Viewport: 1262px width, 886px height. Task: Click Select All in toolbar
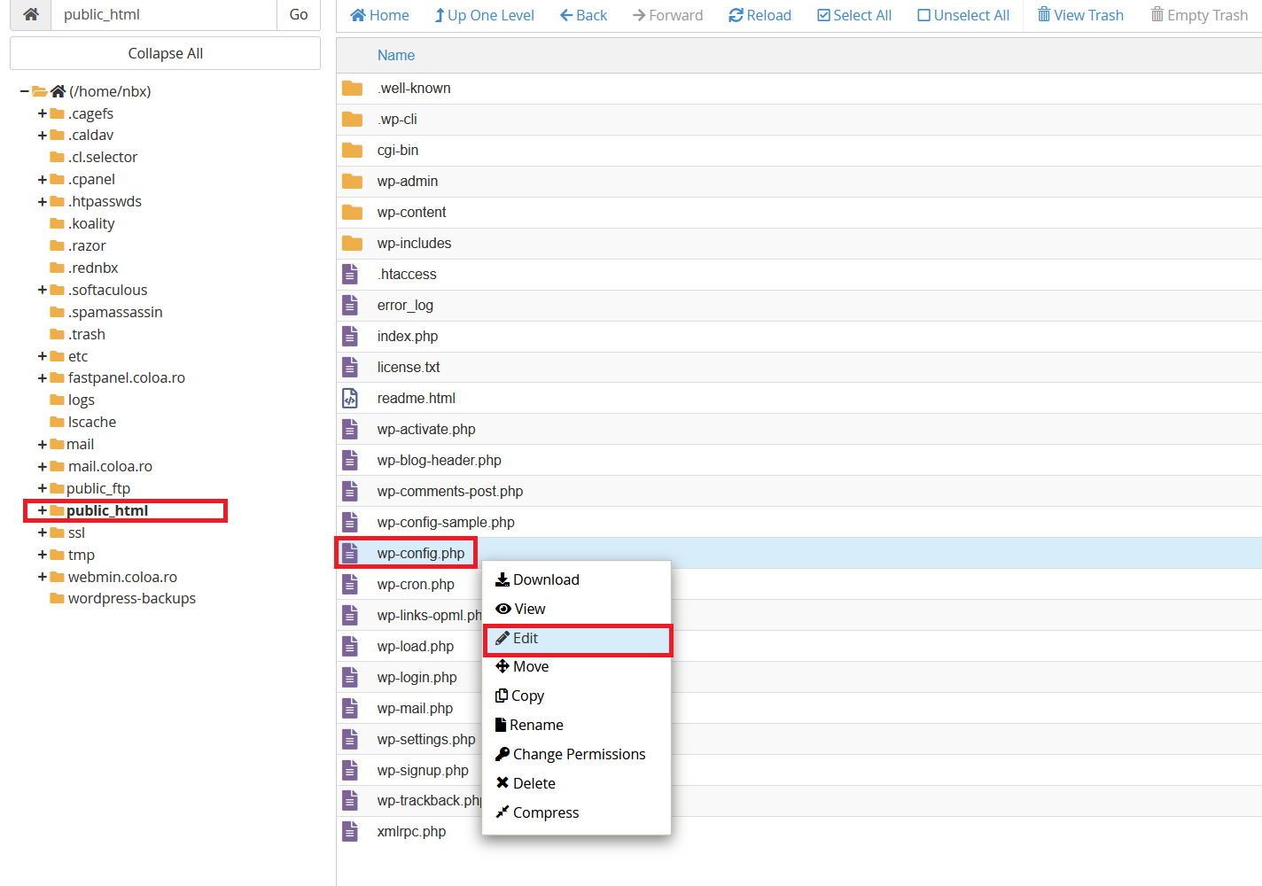click(854, 15)
